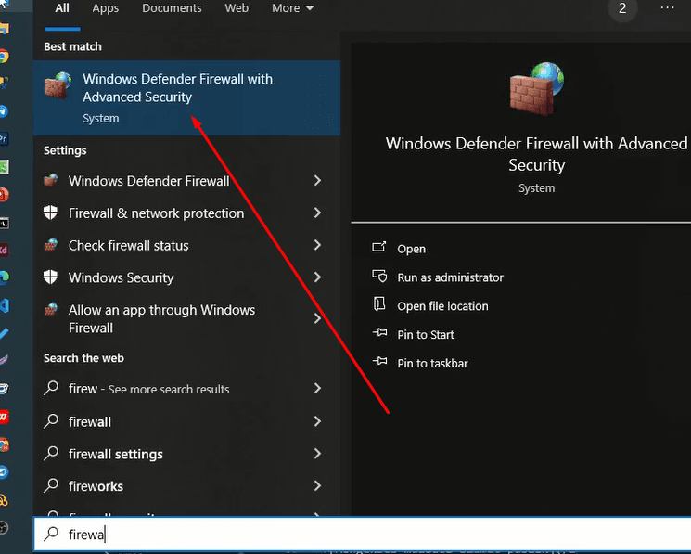Screen dimensions: 691x554
Task: Switch to the Documents tab
Action: 172,8
